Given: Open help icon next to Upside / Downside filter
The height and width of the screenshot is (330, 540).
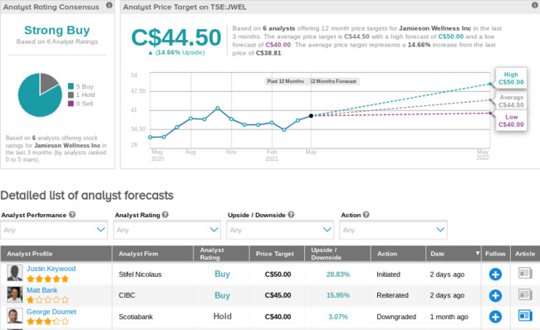Looking at the screenshot, I should pos(291,215).
